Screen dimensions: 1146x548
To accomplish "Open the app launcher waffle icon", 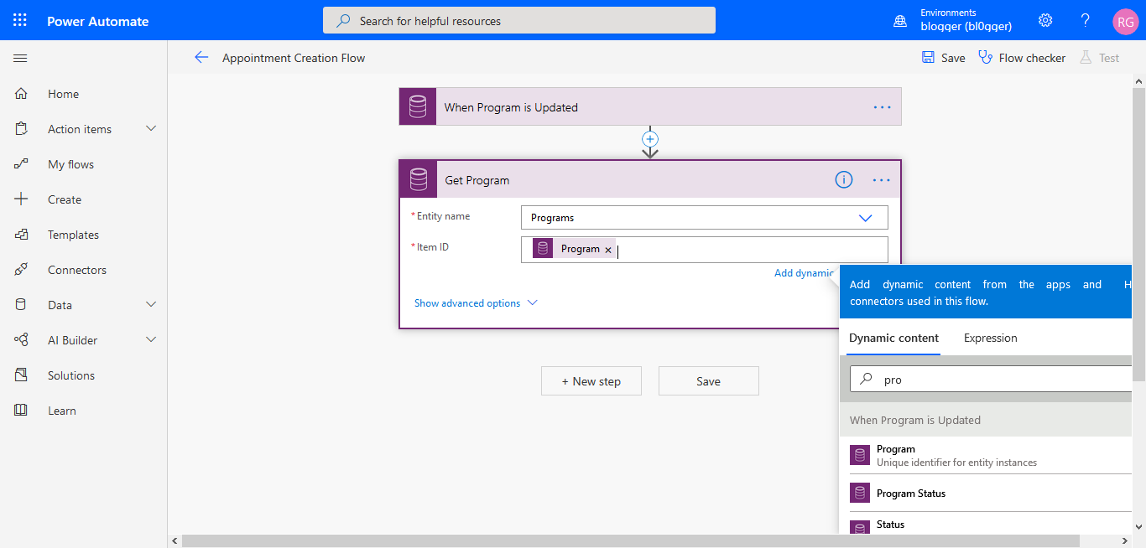I will (20, 20).
